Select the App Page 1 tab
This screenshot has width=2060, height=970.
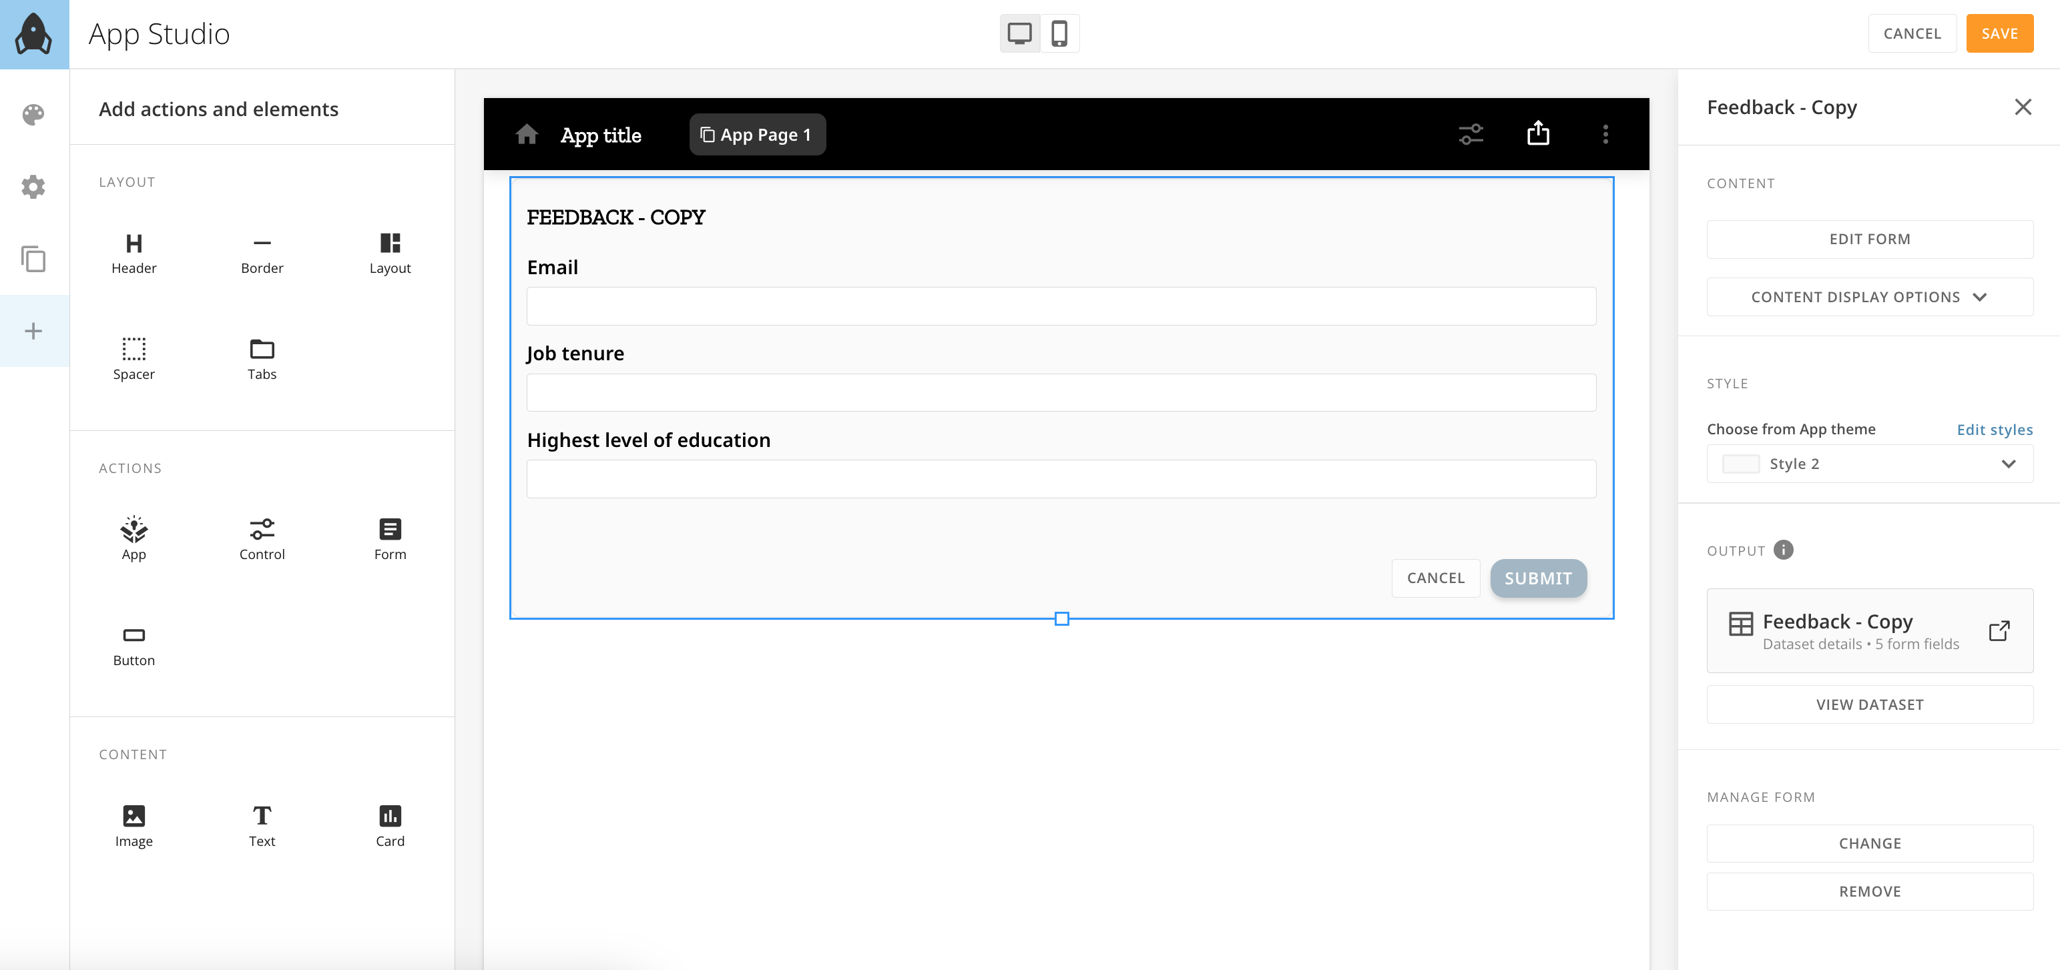coord(756,134)
